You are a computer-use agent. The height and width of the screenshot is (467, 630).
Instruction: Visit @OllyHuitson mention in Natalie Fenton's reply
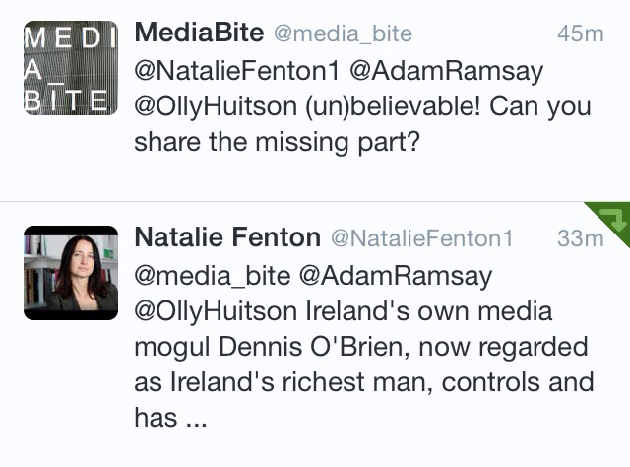coord(220,311)
